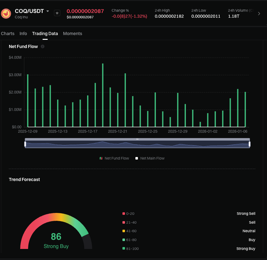Click the chart timeline range slider
Viewport: 267px width, 260px height.
click(137, 143)
